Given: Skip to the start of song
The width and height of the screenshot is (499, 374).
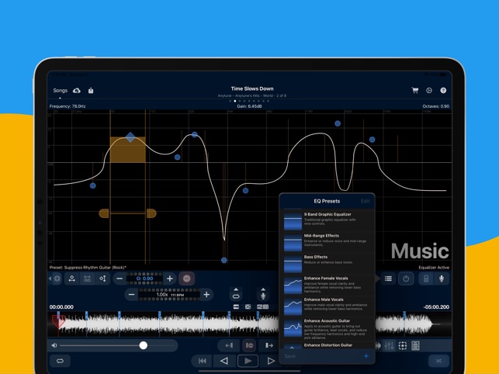Looking at the screenshot, I should click(202, 361).
